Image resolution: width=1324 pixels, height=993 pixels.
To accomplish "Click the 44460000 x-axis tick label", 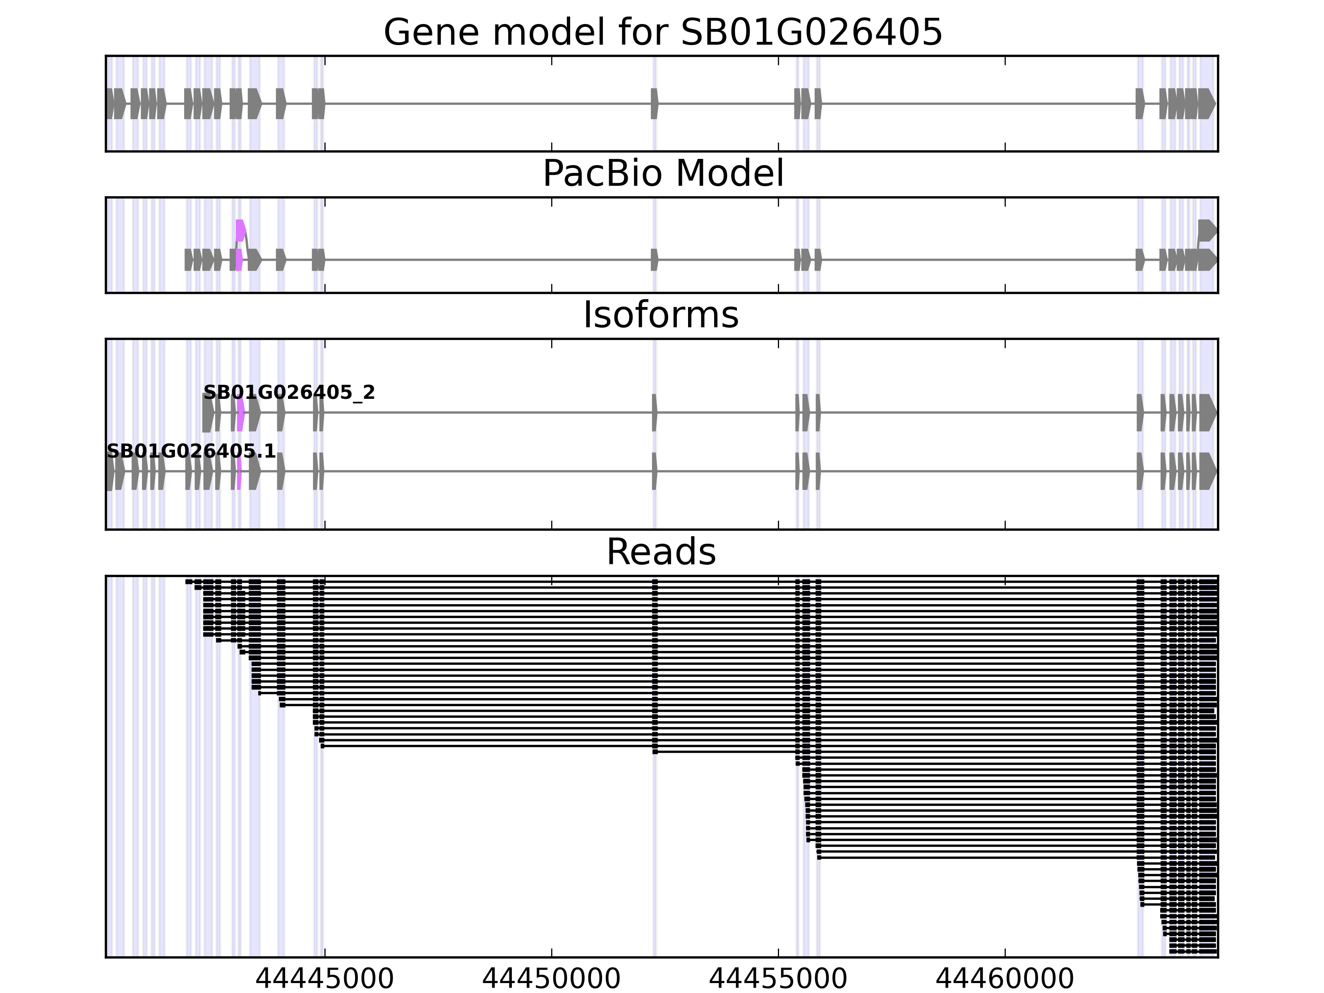I will tap(1004, 979).
